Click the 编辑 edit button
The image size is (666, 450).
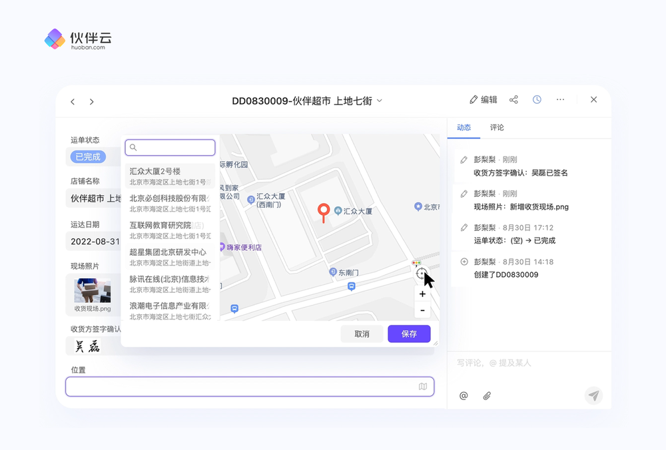pyautogui.click(x=484, y=100)
